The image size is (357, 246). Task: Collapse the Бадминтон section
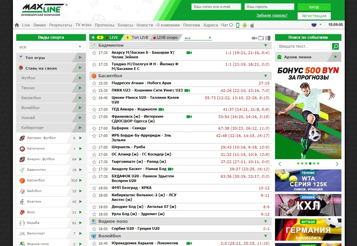click(265, 45)
